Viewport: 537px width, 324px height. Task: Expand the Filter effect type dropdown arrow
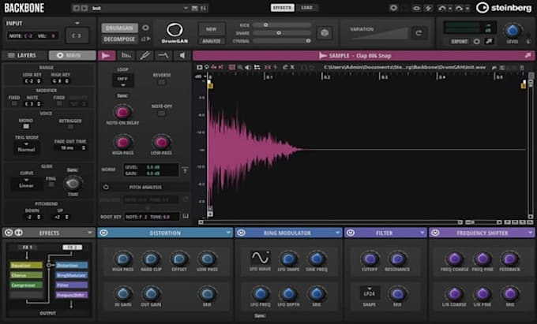[422, 233]
